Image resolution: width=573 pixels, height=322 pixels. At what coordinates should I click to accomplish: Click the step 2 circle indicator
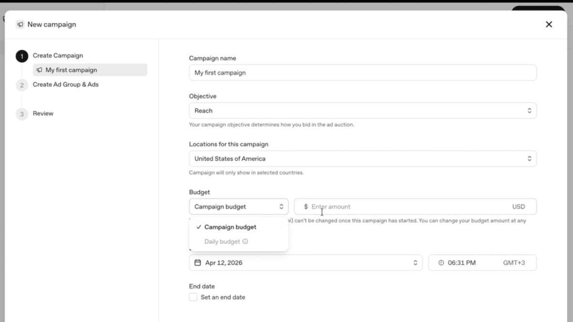point(21,85)
